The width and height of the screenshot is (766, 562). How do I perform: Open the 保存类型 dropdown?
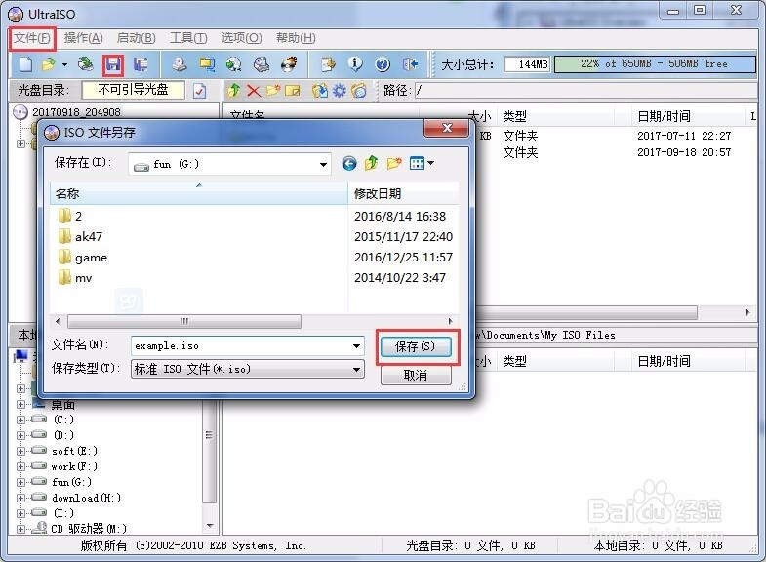click(x=248, y=369)
